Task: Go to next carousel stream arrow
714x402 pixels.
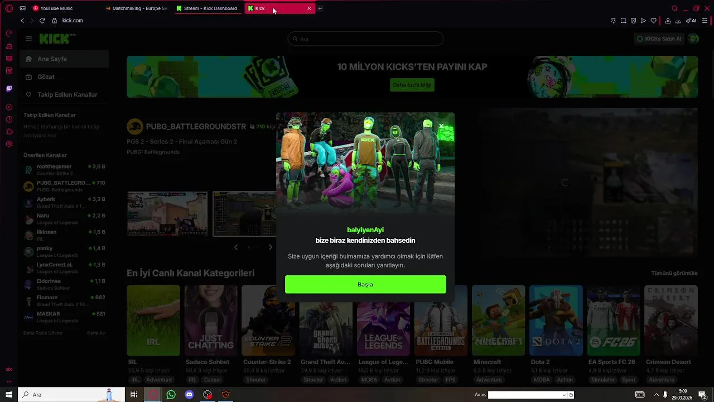Action: pyautogui.click(x=271, y=247)
